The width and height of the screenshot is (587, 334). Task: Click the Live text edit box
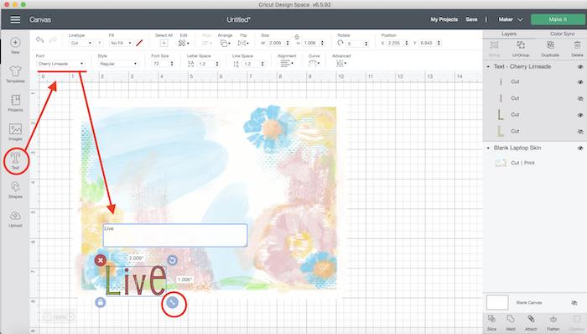(x=175, y=235)
